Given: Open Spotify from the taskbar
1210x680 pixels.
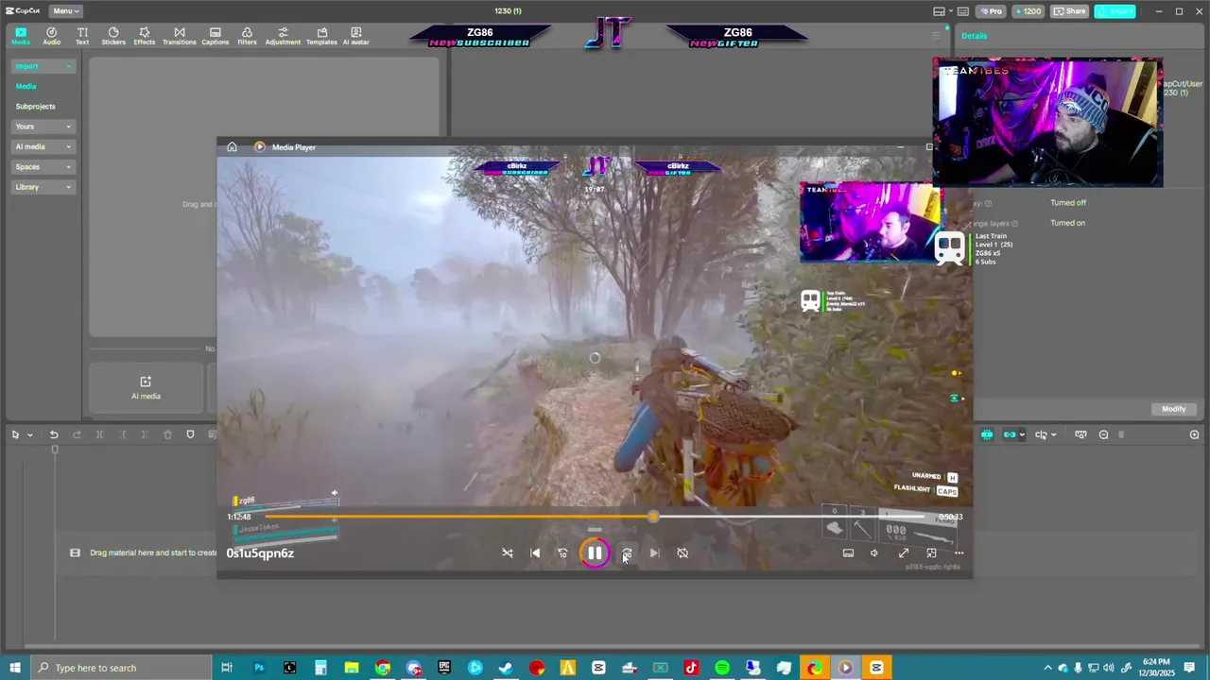Looking at the screenshot, I should (x=722, y=668).
